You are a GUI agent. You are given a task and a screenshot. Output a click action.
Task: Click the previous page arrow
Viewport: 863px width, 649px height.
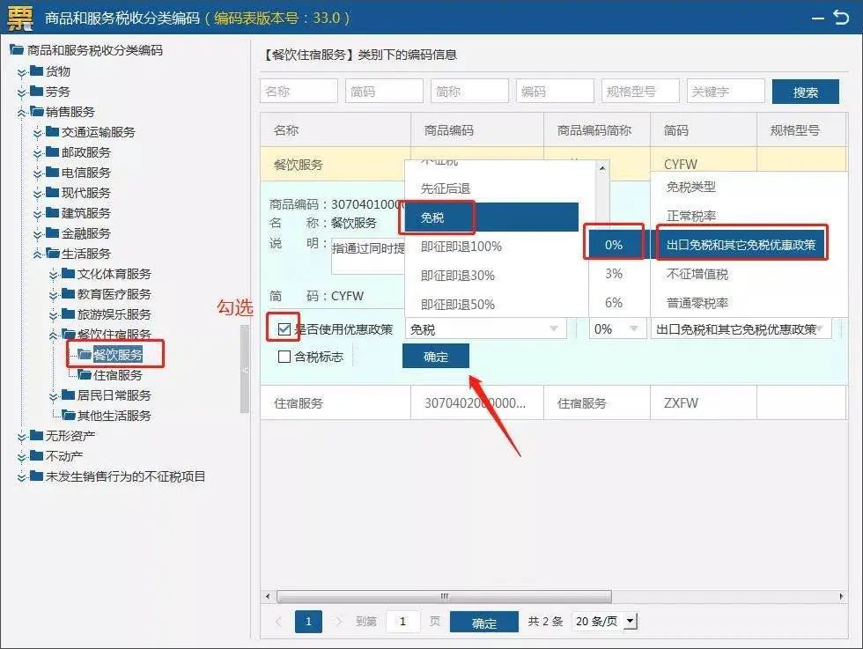tap(278, 622)
